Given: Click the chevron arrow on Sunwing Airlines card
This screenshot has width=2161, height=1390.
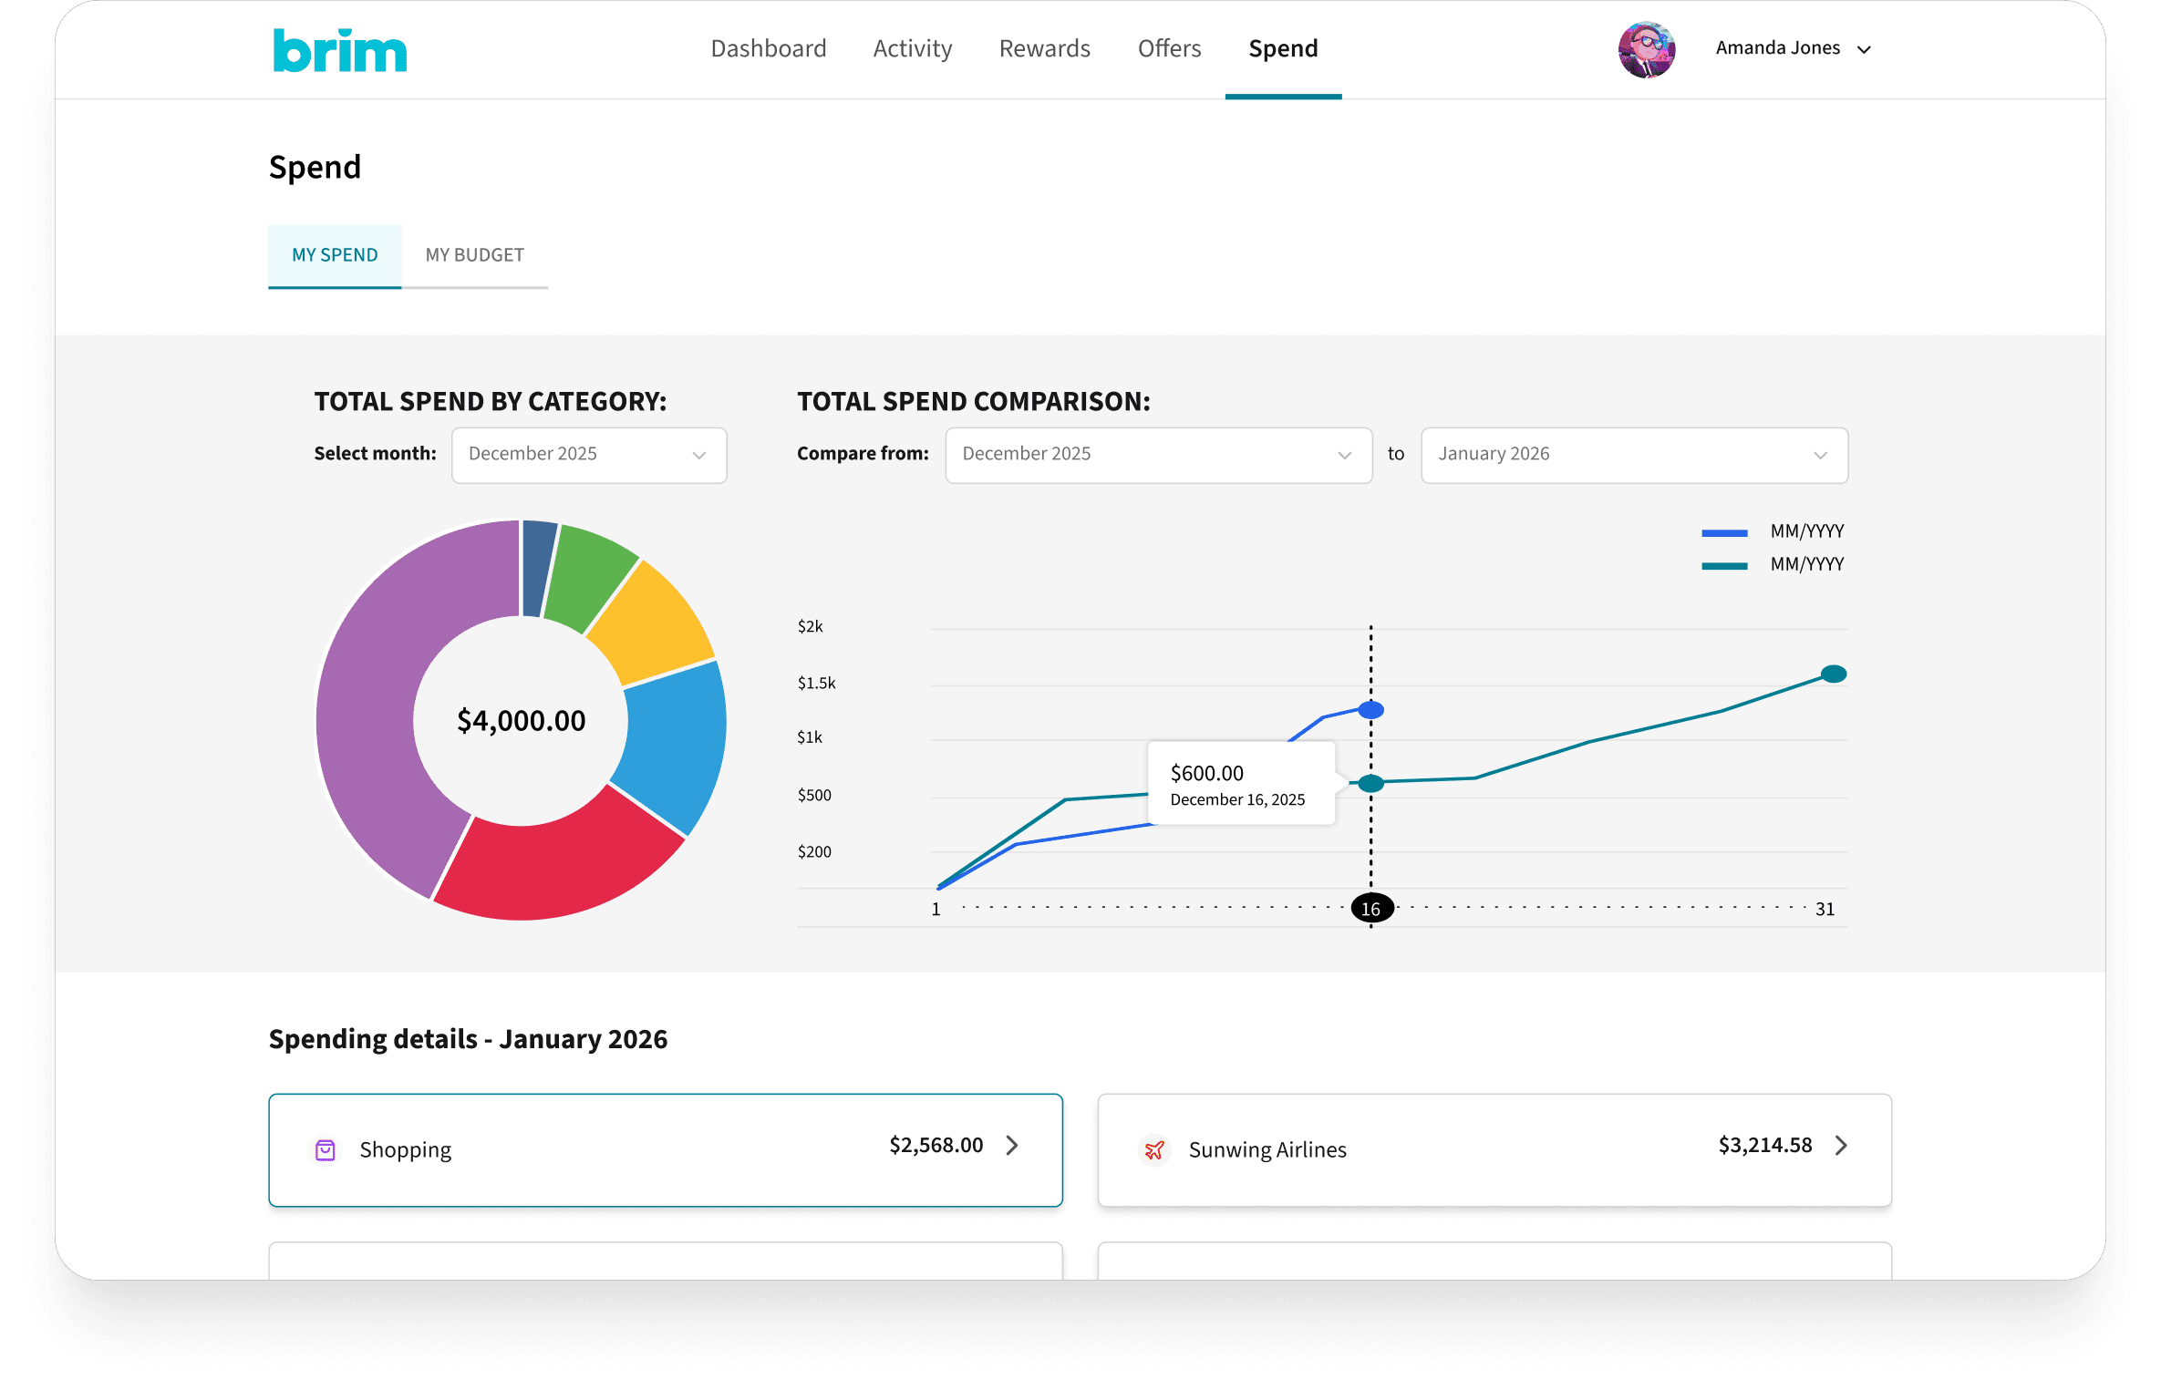Looking at the screenshot, I should click(1842, 1147).
